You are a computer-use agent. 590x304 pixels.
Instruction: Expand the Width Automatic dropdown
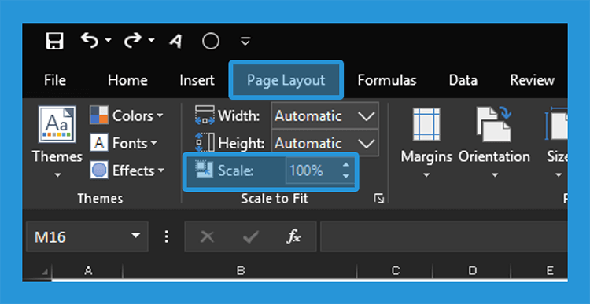(x=367, y=116)
